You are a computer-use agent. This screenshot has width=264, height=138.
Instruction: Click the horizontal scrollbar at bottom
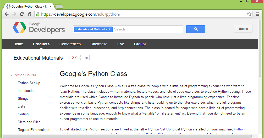point(127,136)
